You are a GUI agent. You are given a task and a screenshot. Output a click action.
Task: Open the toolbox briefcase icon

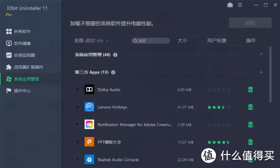230,5
